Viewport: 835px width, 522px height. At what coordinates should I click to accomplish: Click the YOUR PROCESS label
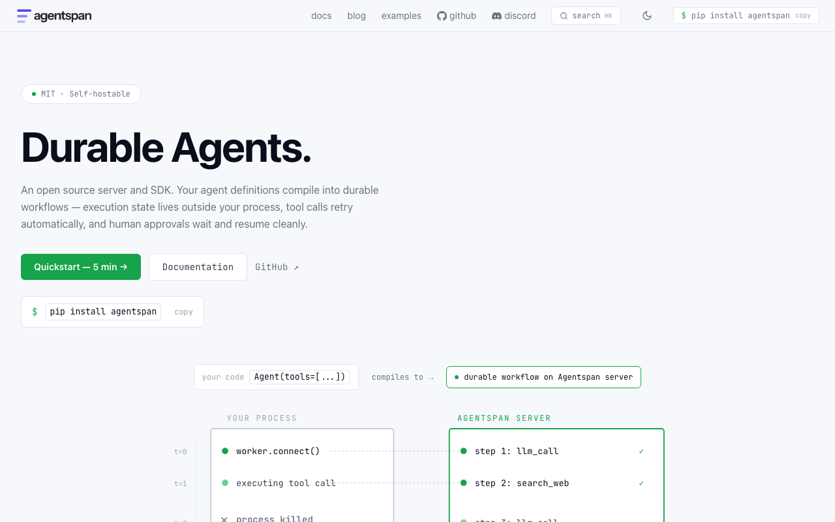click(262, 418)
